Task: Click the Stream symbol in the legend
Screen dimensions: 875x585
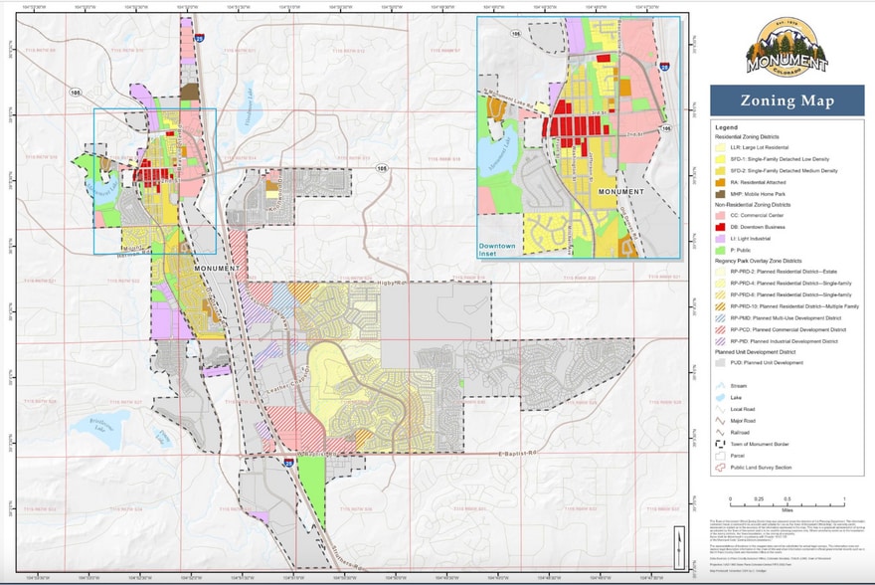Action: [722, 385]
